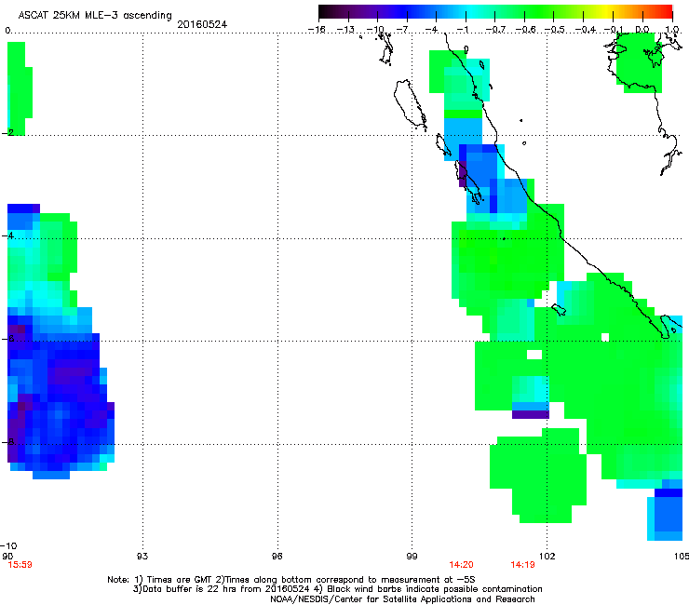Click the 105 longitude axis label
This screenshot has height=605, width=689.
pos(682,557)
